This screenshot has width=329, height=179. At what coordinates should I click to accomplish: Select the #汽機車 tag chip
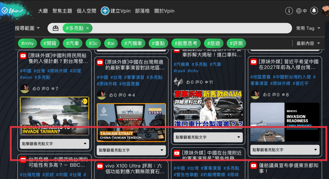(133, 43)
